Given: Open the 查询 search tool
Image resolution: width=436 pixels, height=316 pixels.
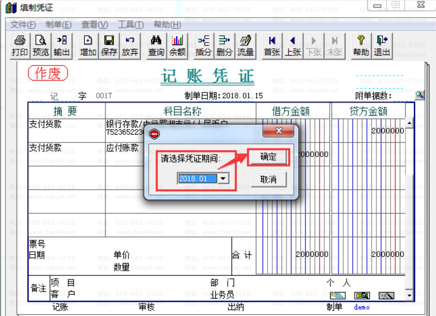Looking at the screenshot, I should click(156, 46).
